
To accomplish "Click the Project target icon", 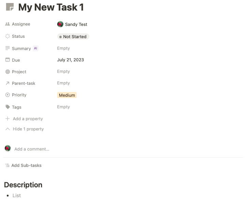I will pos(7,72).
